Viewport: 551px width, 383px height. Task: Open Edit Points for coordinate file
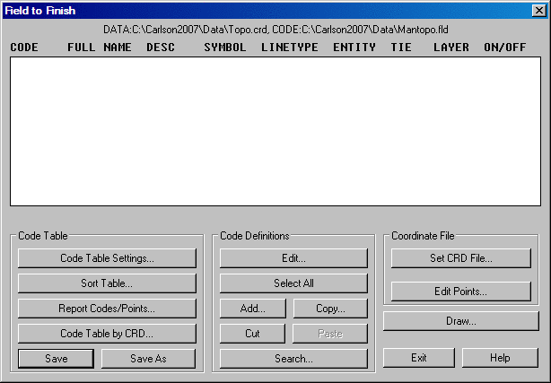(460, 292)
